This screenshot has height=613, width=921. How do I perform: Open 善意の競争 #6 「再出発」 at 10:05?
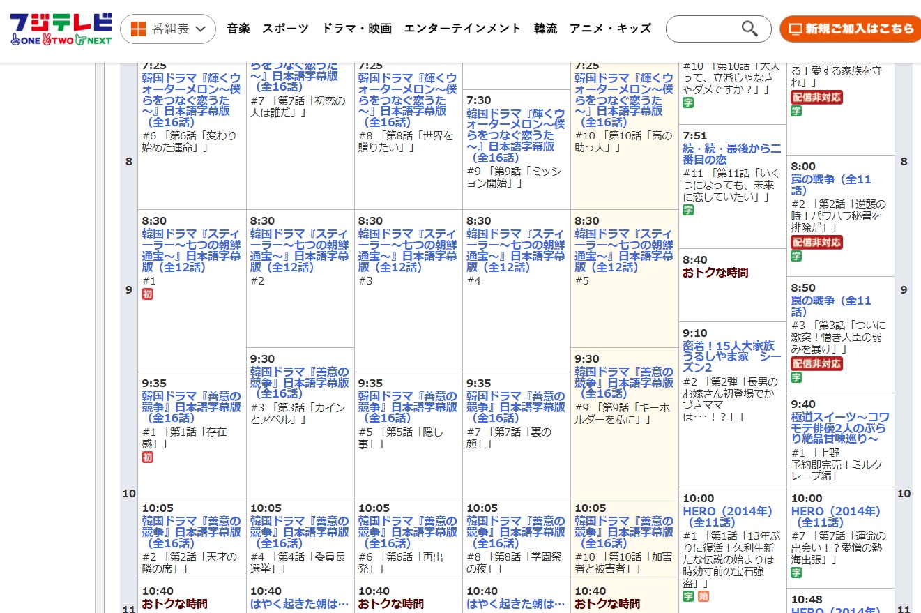click(408, 531)
